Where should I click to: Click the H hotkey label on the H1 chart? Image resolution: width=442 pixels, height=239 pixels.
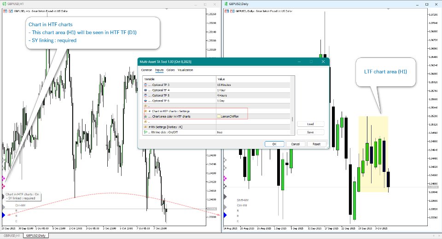tap(17, 216)
